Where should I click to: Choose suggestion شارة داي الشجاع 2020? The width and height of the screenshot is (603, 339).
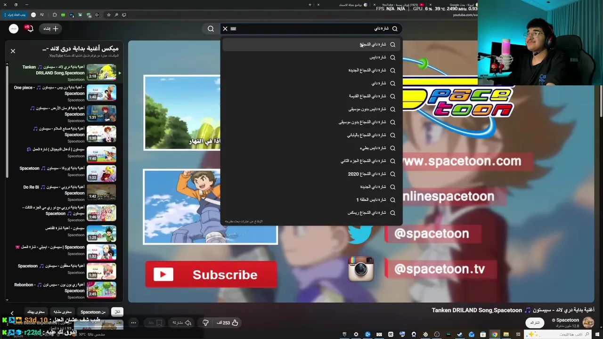(312, 174)
